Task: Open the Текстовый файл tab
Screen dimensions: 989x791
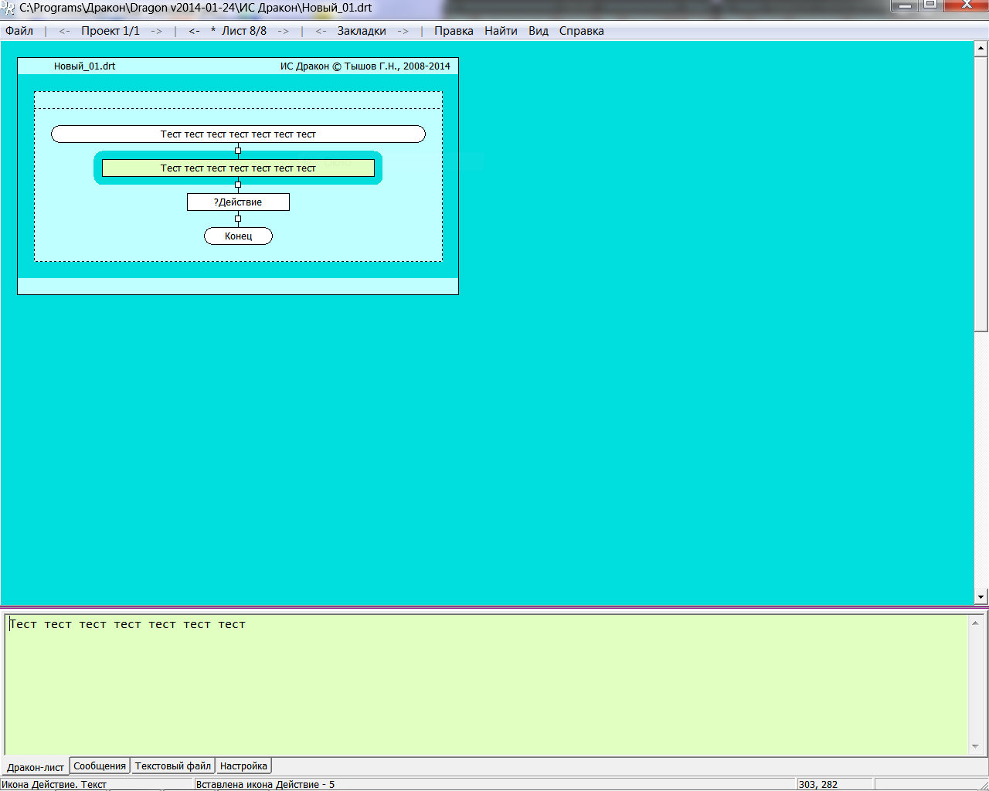Action: pos(173,766)
